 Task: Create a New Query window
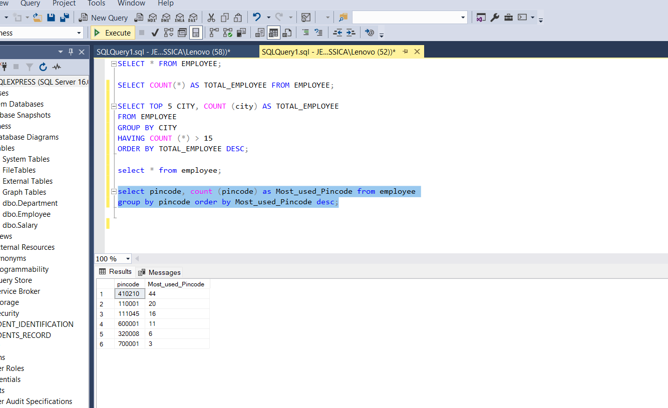tap(104, 17)
